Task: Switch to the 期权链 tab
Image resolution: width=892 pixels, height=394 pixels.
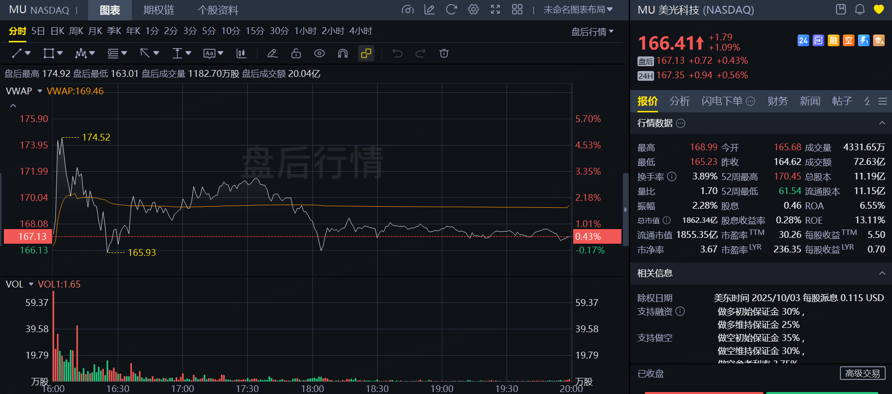Action: pyautogui.click(x=159, y=10)
